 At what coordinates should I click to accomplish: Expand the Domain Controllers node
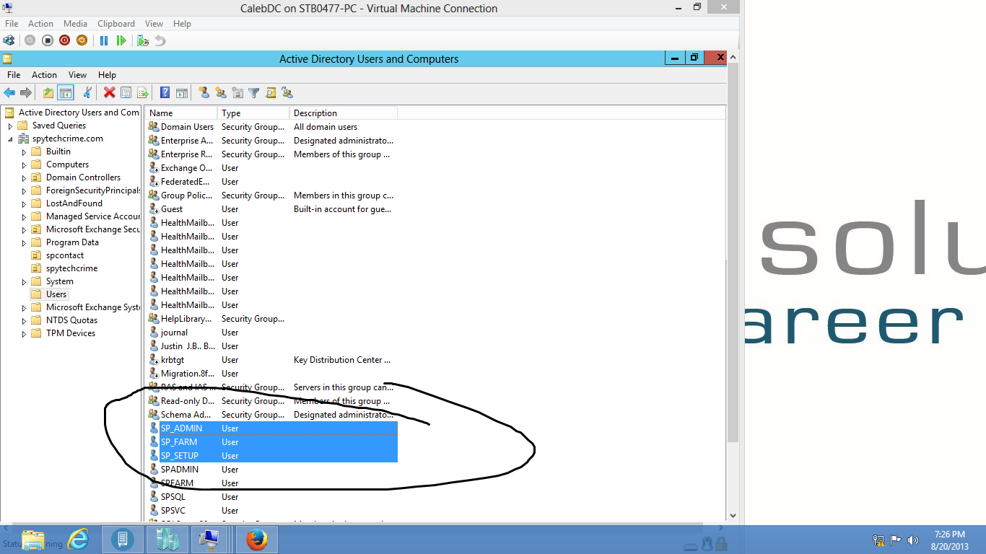(x=24, y=177)
